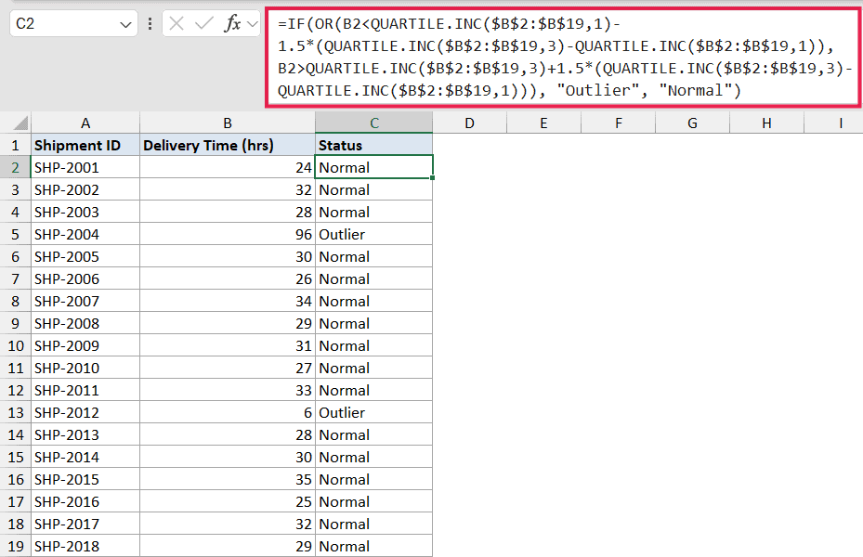Click selected cell C2 showing Normal
The width and height of the screenshot is (863, 557).
(373, 167)
